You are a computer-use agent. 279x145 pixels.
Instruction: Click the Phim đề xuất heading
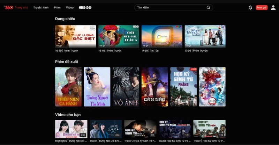67,61
